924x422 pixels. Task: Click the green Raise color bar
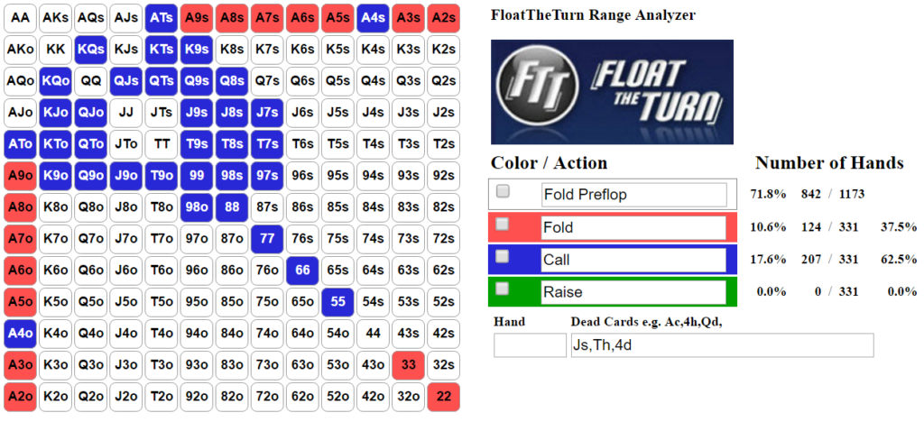pyautogui.click(x=613, y=292)
